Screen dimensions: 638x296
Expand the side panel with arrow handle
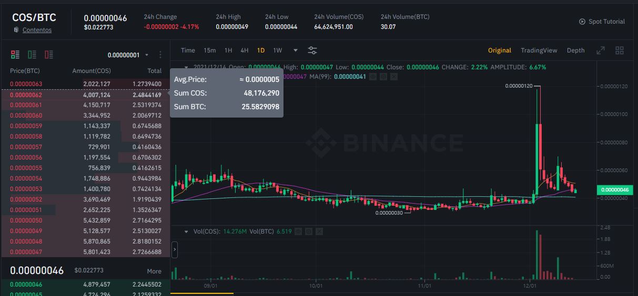click(x=175, y=250)
